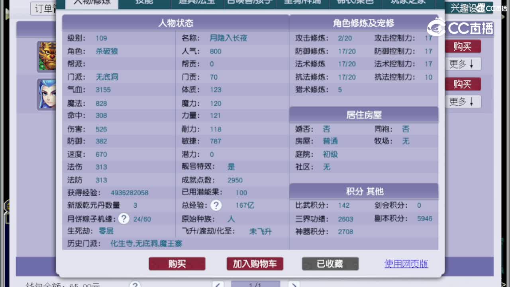Open the 月饼粽子机缘 help question mark
The image size is (510, 287).
point(124,218)
